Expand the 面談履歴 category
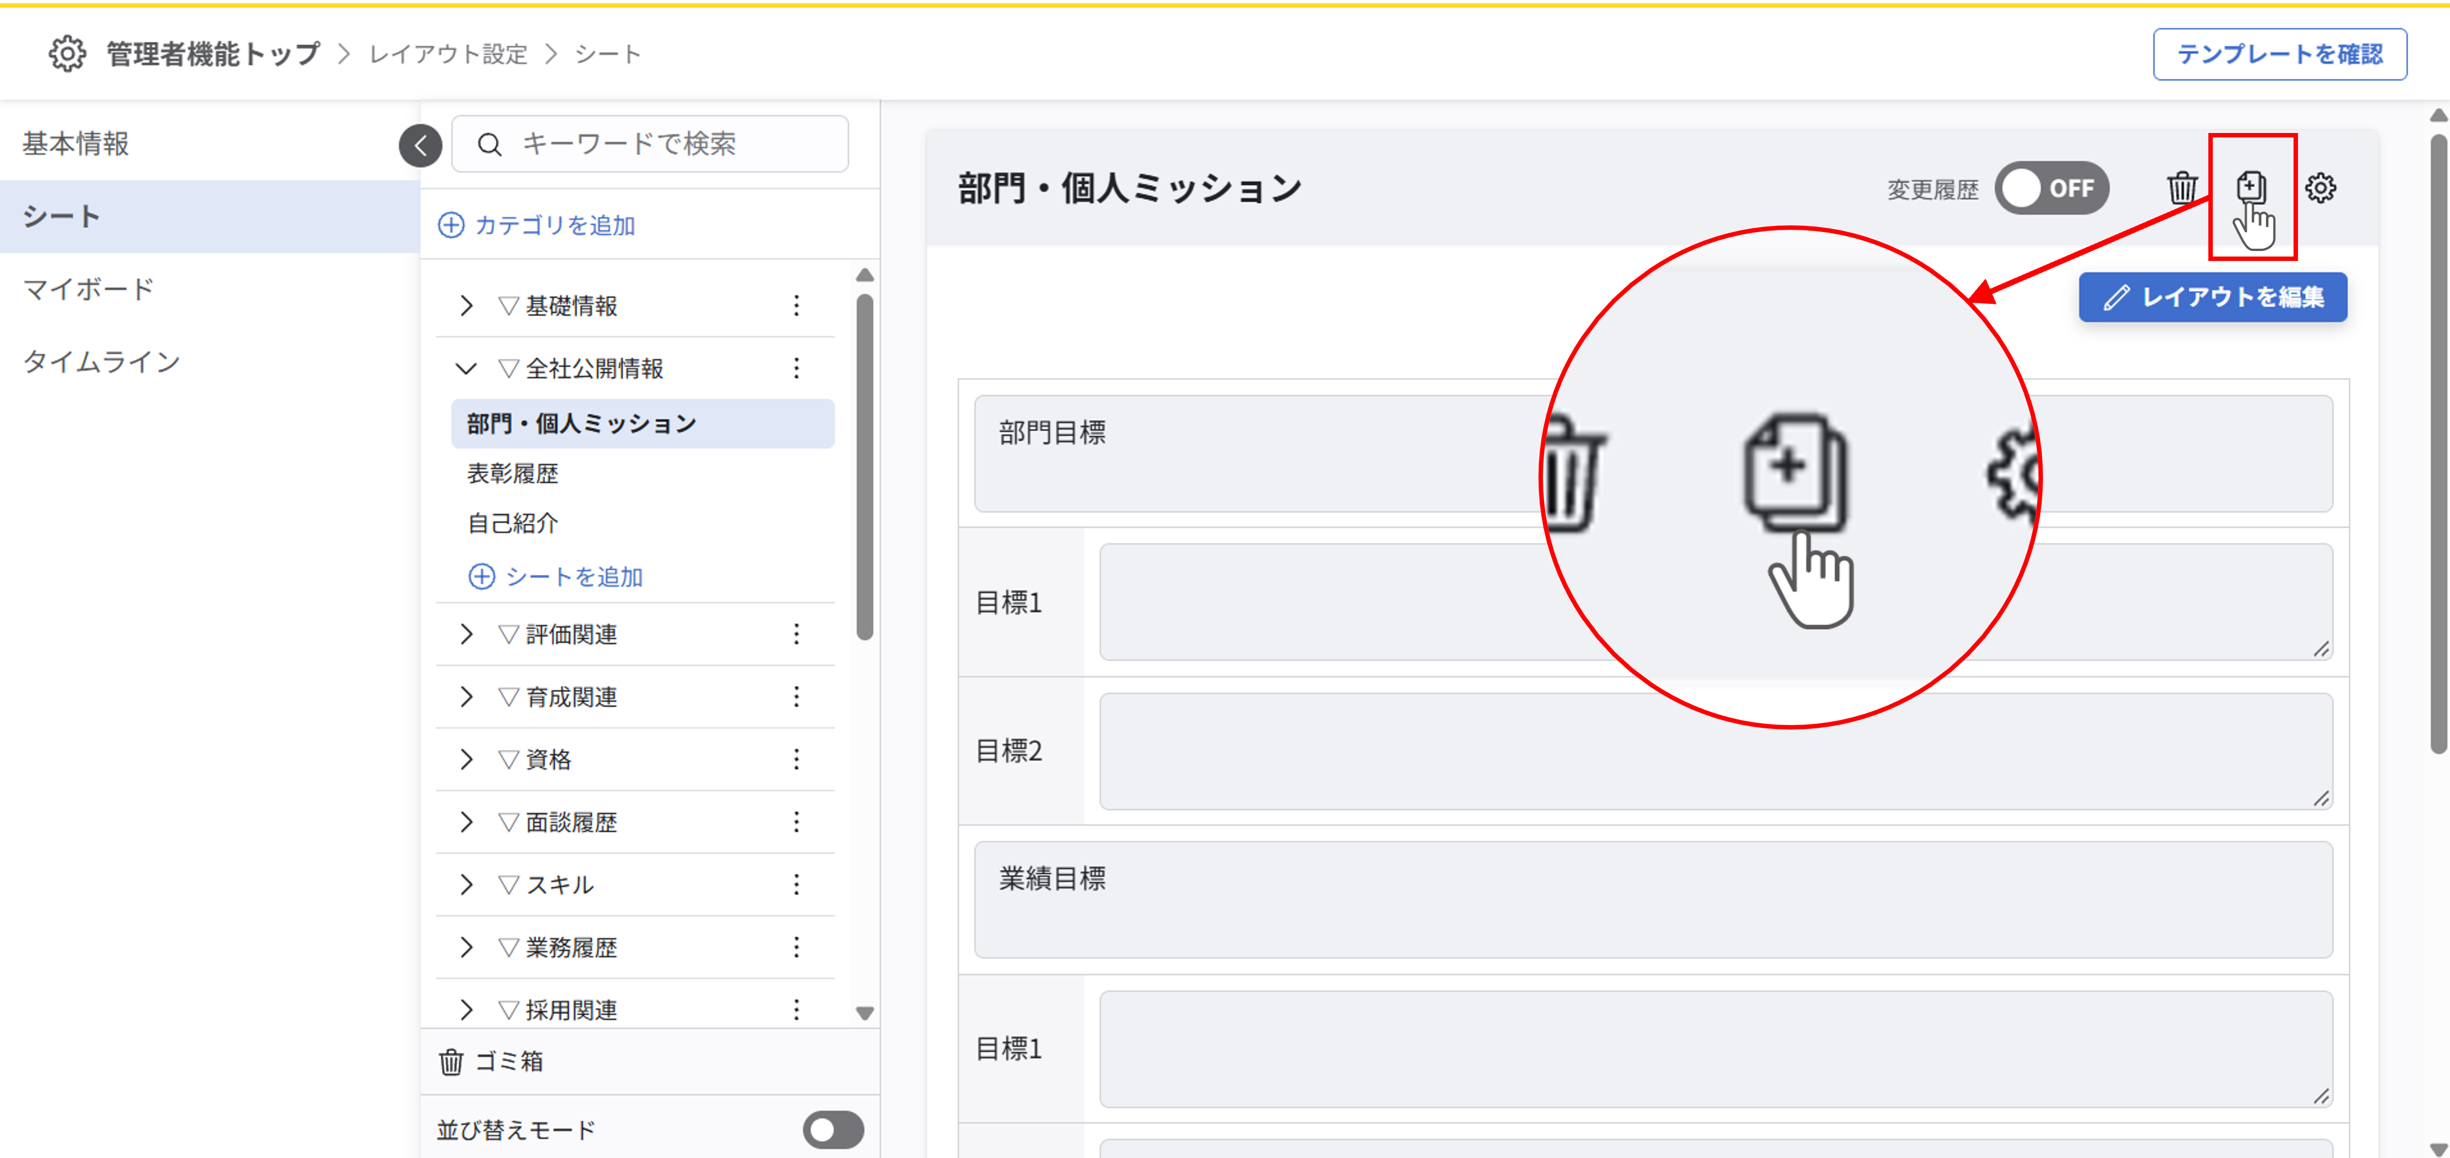The image size is (2450, 1158). click(x=466, y=821)
